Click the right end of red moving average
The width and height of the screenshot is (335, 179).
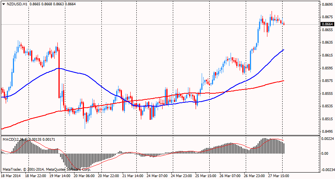click(283, 81)
